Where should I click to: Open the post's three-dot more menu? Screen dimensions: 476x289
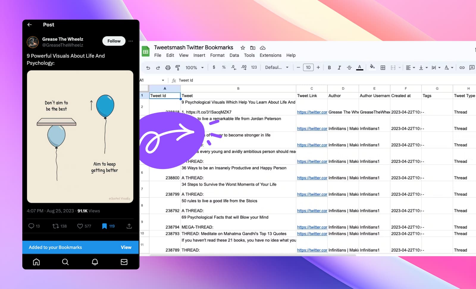coord(131,41)
